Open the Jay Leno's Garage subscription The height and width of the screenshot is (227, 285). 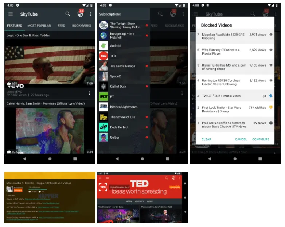click(124, 66)
